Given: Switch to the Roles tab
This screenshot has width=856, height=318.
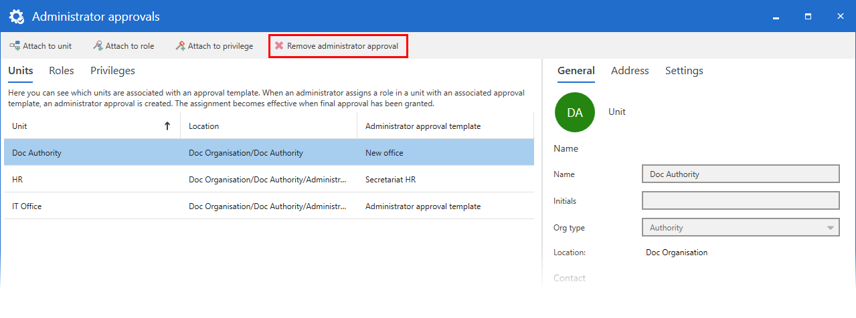Looking at the screenshot, I should click(x=62, y=70).
